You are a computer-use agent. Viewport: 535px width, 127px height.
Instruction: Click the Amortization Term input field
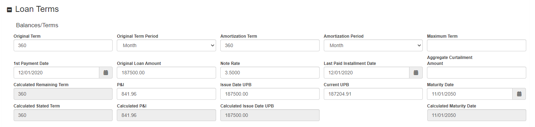270,45
